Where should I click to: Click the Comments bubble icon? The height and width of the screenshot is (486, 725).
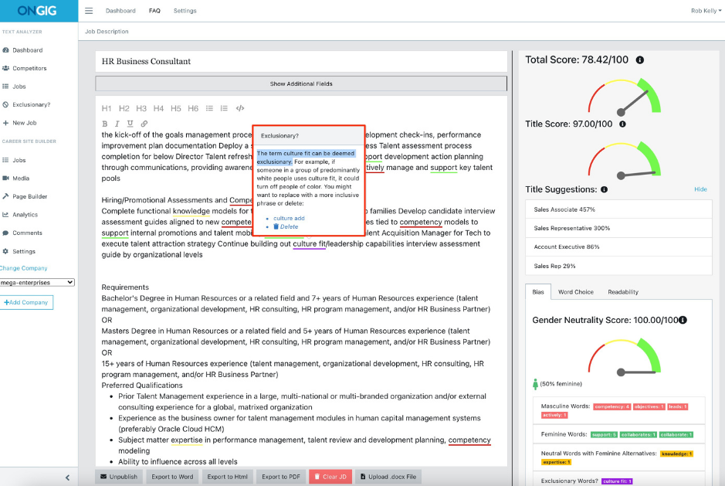pyautogui.click(x=5, y=233)
